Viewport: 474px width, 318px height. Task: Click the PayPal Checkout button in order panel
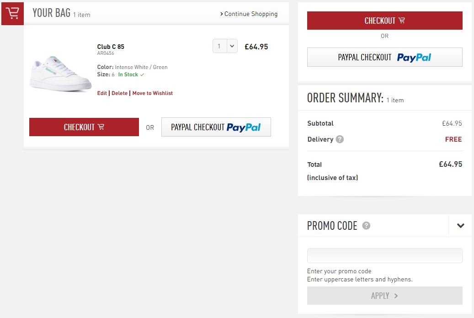click(x=384, y=58)
